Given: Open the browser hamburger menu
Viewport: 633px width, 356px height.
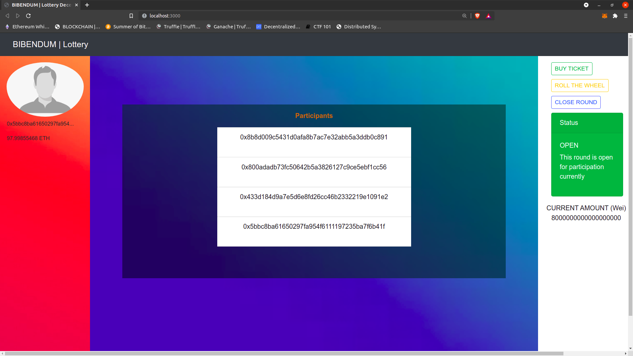Looking at the screenshot, I should point(626,16).
